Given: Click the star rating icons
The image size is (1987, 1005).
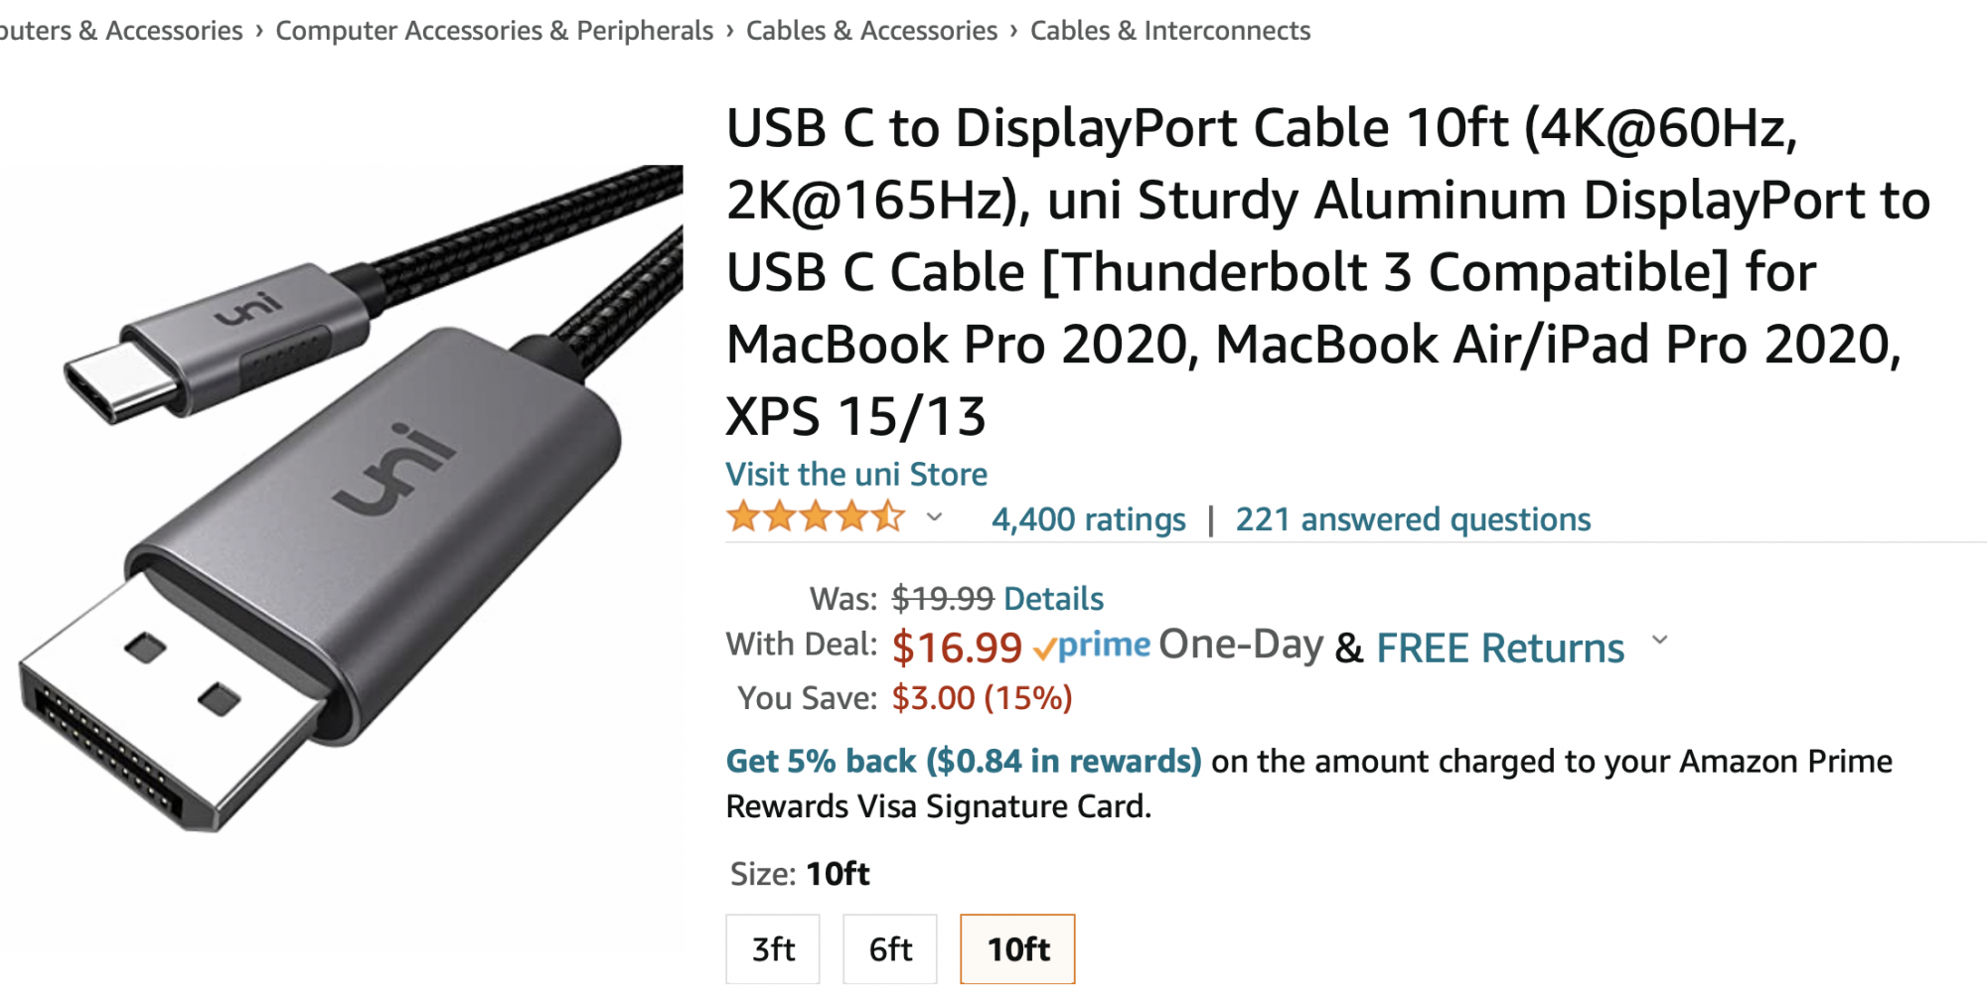Looking at the screenshot, I should (x=815, y=517).
